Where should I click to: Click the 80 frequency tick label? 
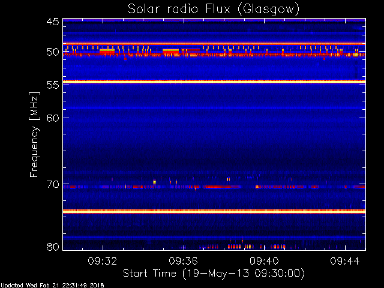click(x=53, y=247)
